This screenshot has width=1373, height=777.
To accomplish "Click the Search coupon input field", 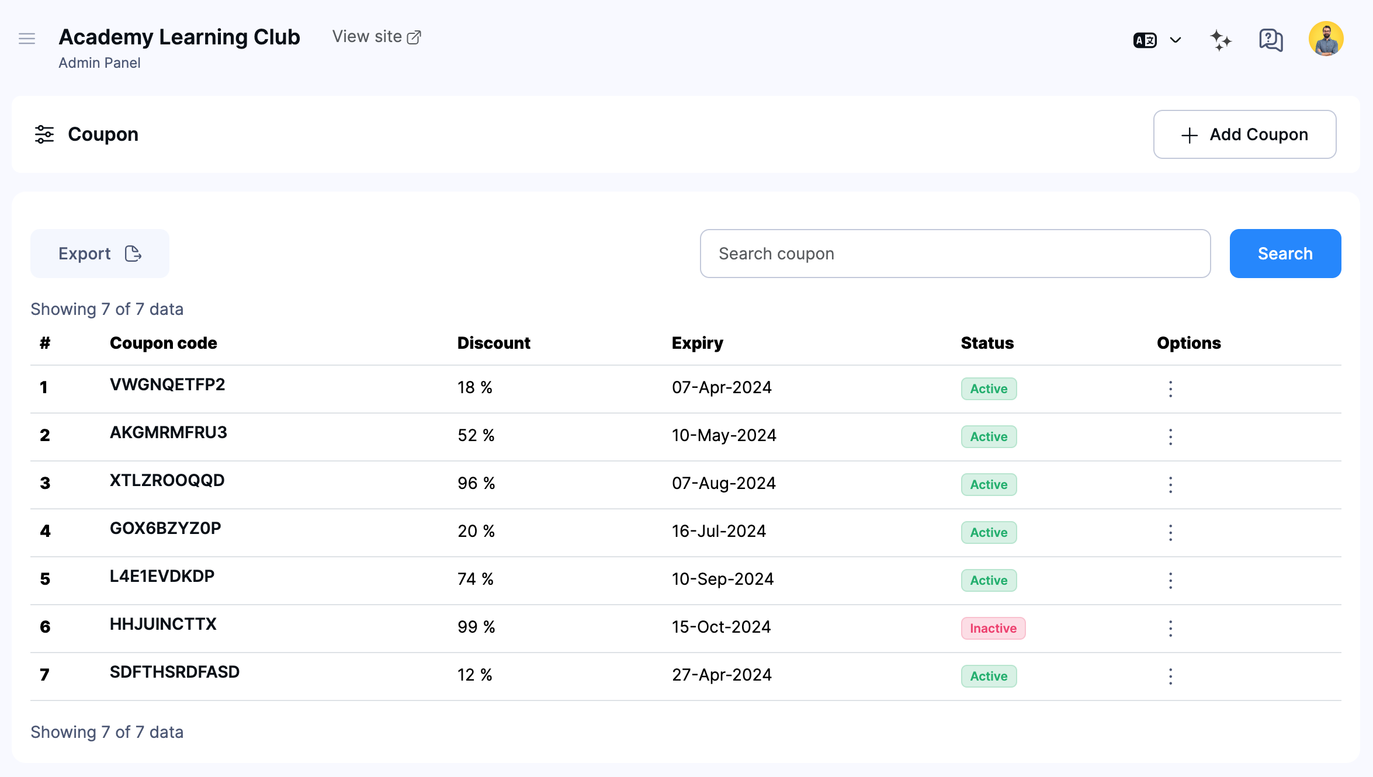I will pyautogui.click(x=955, y=254).
